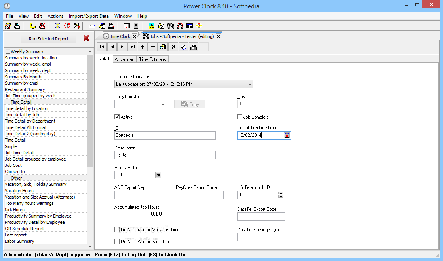Viewport: 443px width, 261px height.
Task: Click the ID field containing Softpedia
Action: pos(165,135)
